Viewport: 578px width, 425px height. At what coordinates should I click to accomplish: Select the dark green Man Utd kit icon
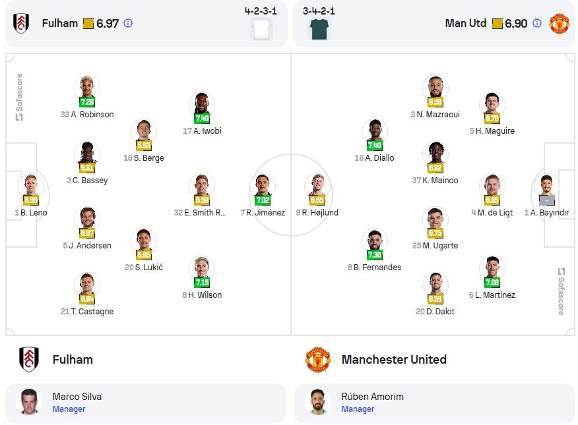click(x=319, y=29)
